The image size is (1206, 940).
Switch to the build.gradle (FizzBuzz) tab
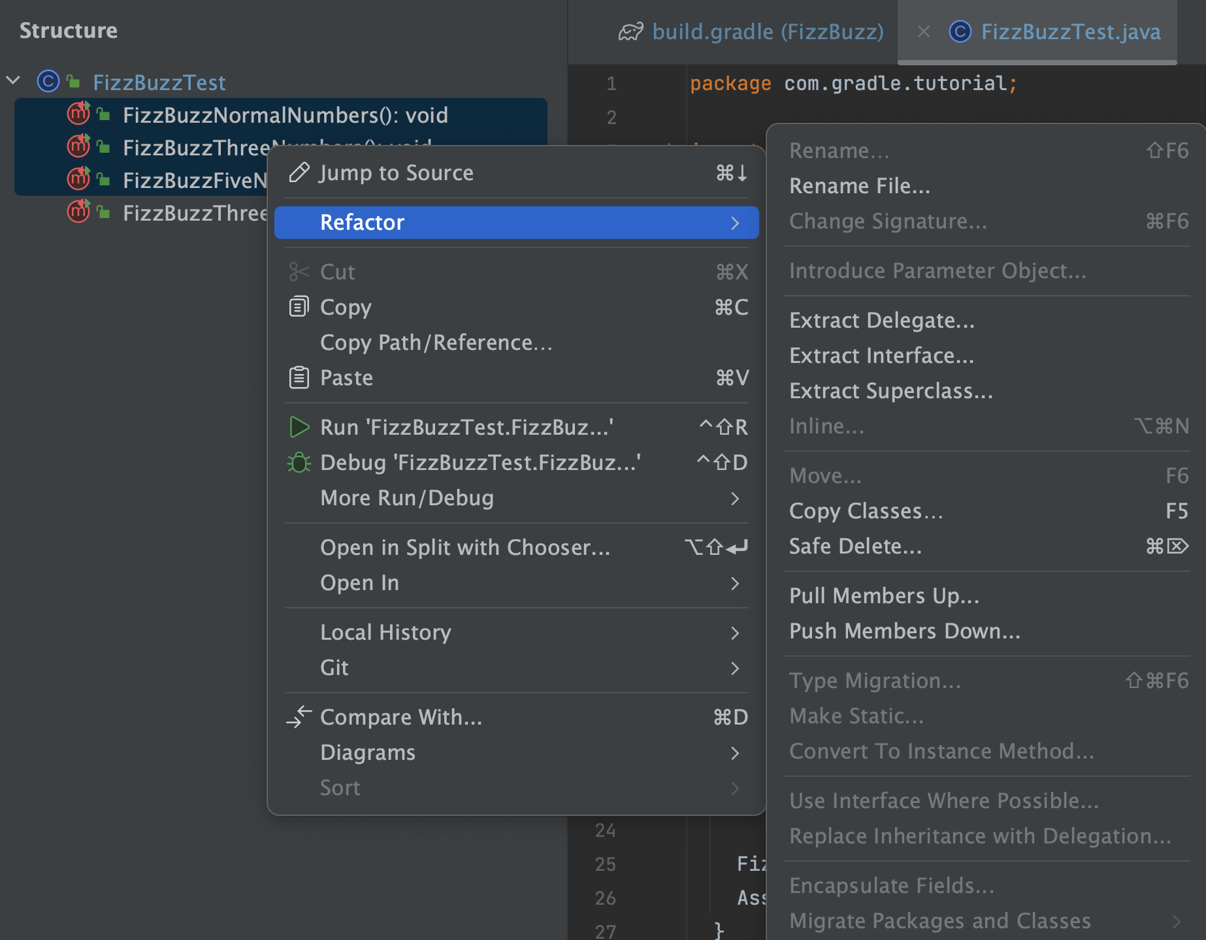768,31
